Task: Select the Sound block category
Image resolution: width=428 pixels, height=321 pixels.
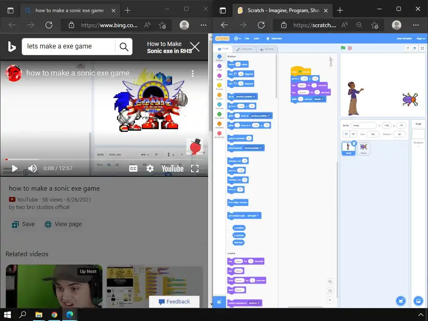Action: 219,77
